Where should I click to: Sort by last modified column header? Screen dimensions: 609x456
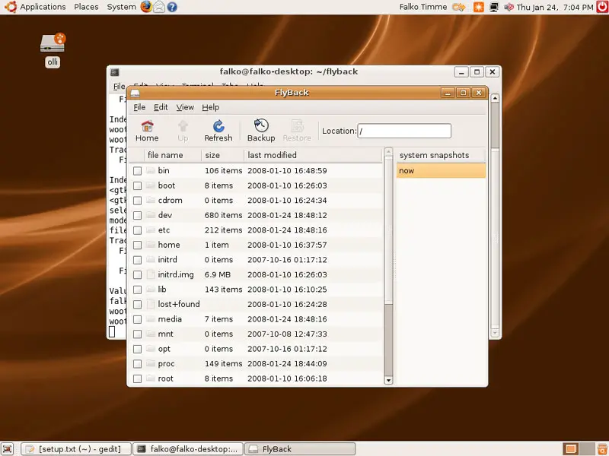point(313,155)
